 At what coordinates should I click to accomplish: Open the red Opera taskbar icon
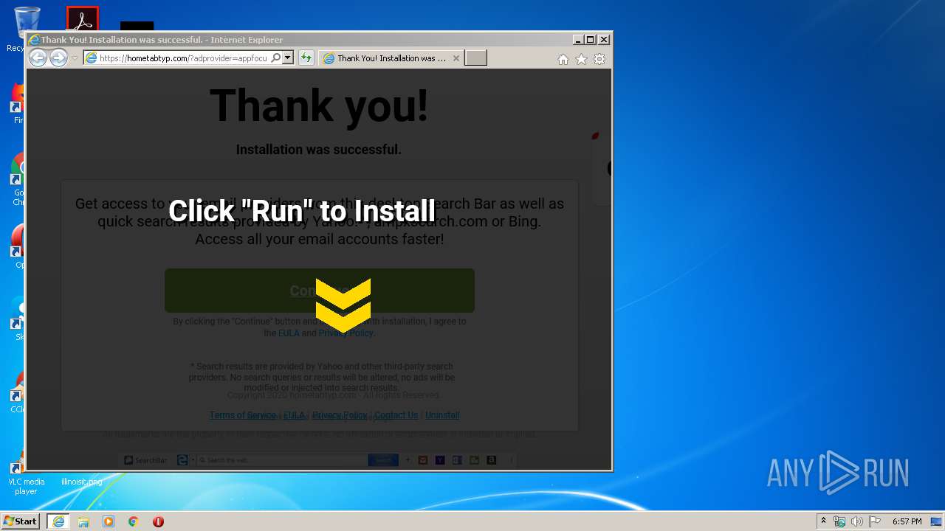pyautogui.click(x=158, y=521)
